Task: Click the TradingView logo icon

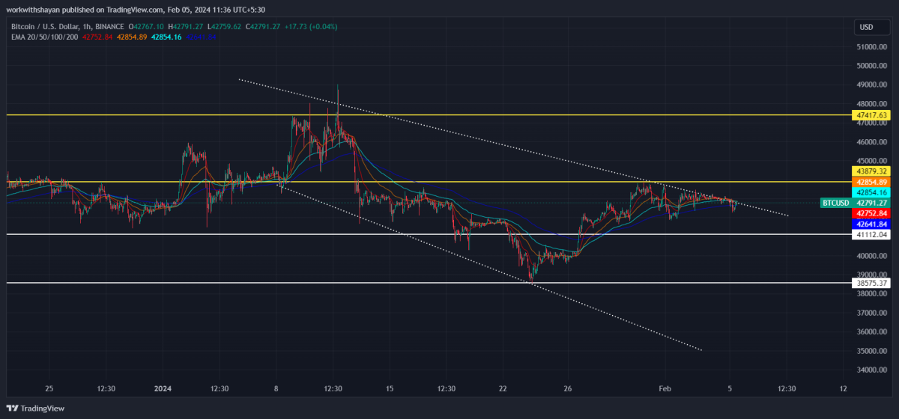Action: [x=12, y=409]
